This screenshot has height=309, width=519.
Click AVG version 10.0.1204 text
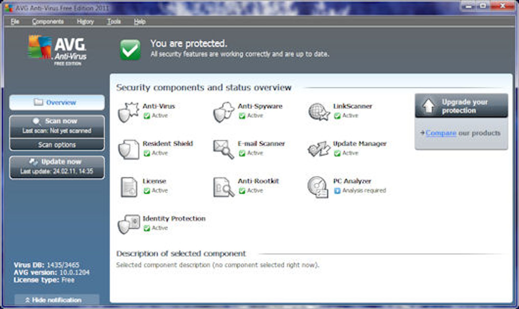point(52,272)
